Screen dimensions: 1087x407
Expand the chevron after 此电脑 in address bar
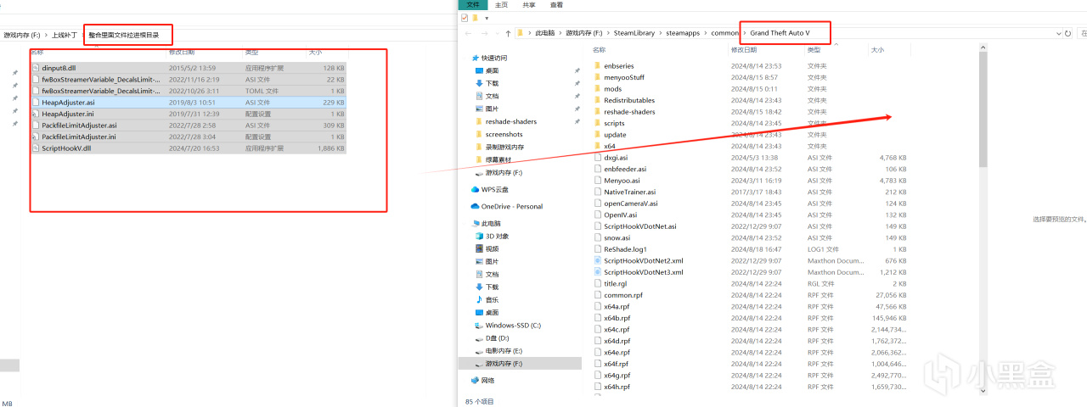coord(560,33)
